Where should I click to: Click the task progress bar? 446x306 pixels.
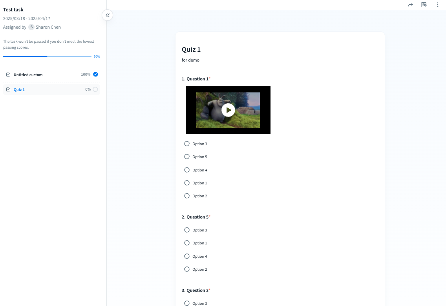click(47, 56)
